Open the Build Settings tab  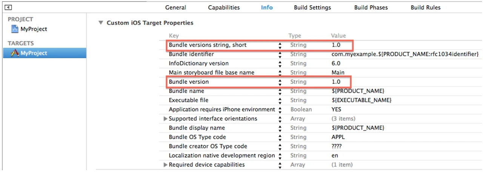click(312, 8)
